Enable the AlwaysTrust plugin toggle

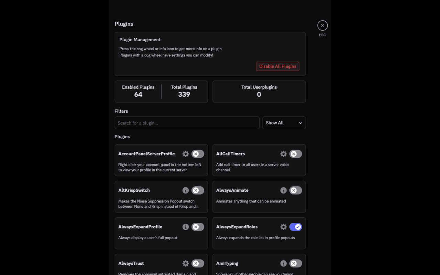pyautogui.click(x=198, y=263)
